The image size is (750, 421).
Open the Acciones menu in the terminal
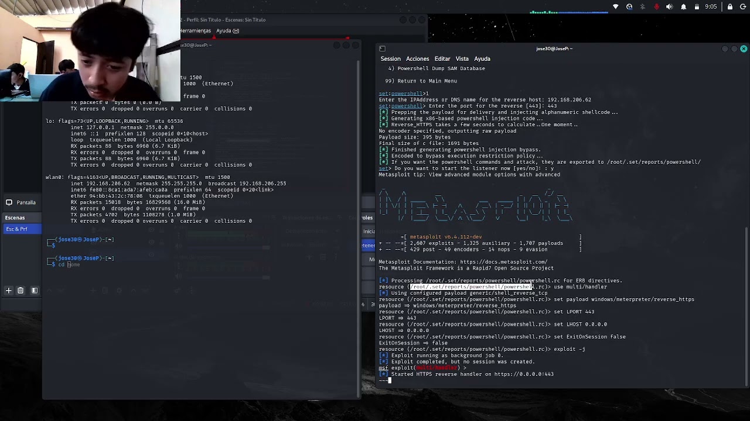click(417, 58)
